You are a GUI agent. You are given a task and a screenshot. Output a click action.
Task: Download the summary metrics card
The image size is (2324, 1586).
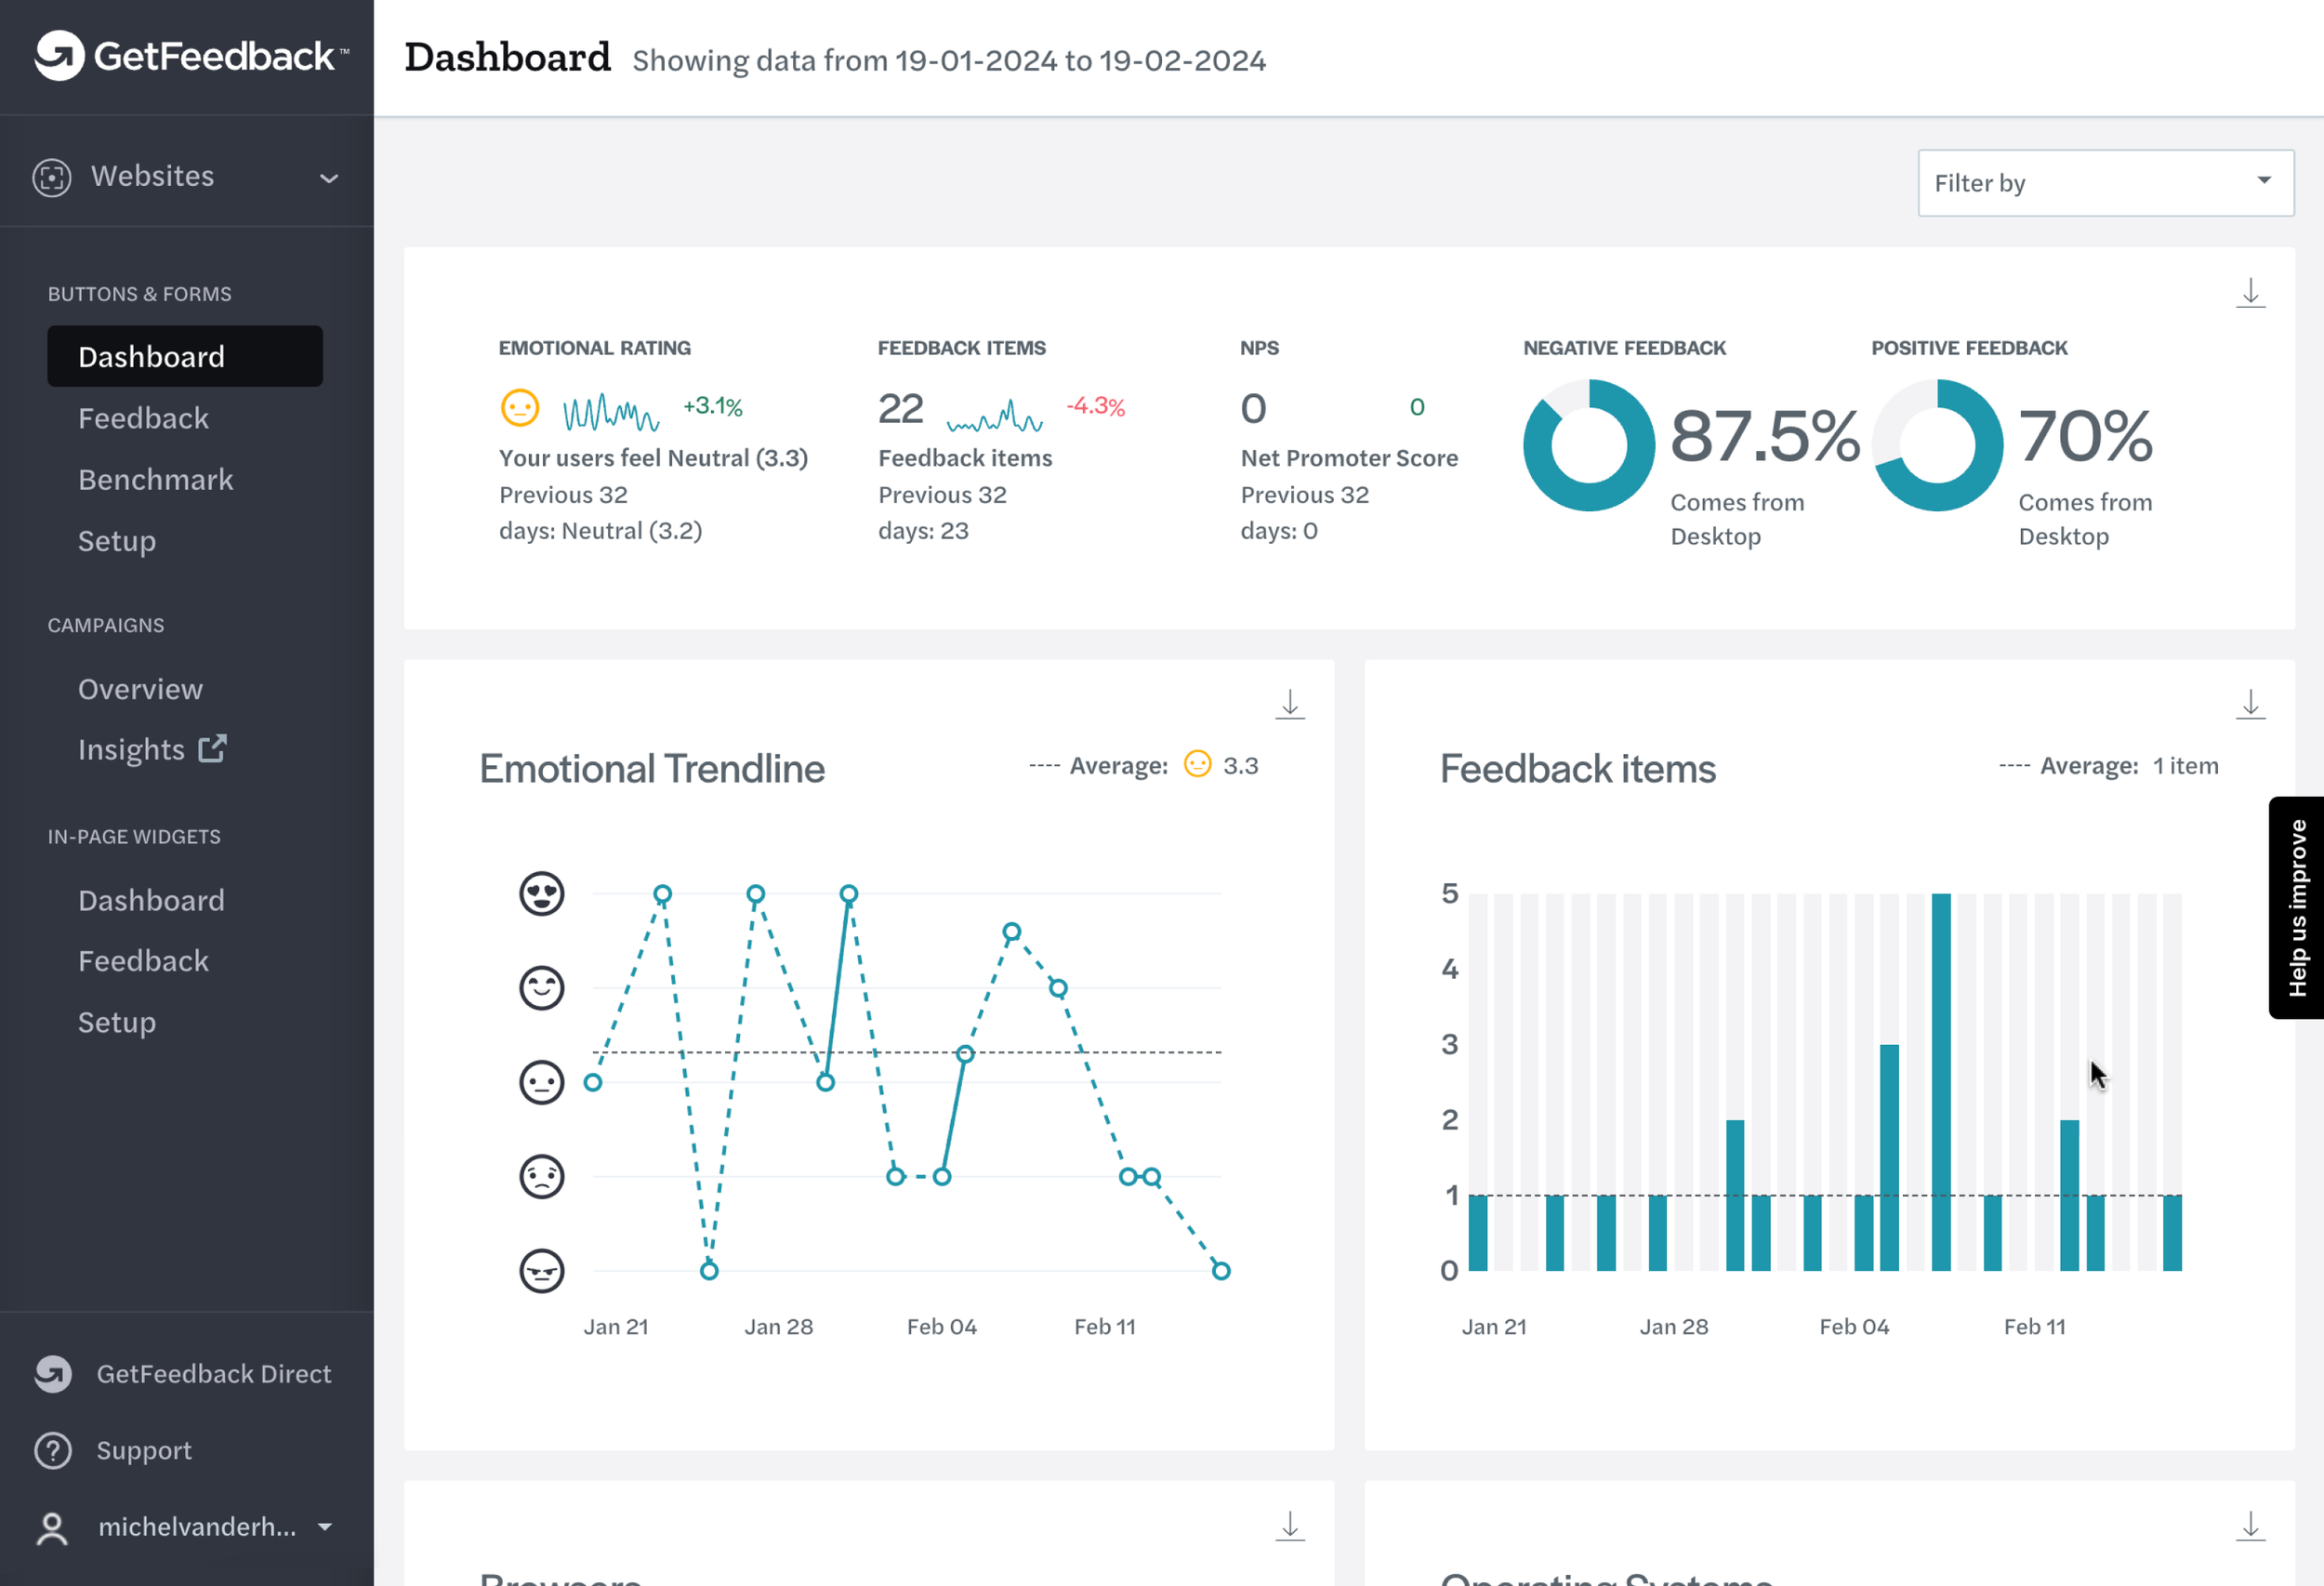(2250, 293)
